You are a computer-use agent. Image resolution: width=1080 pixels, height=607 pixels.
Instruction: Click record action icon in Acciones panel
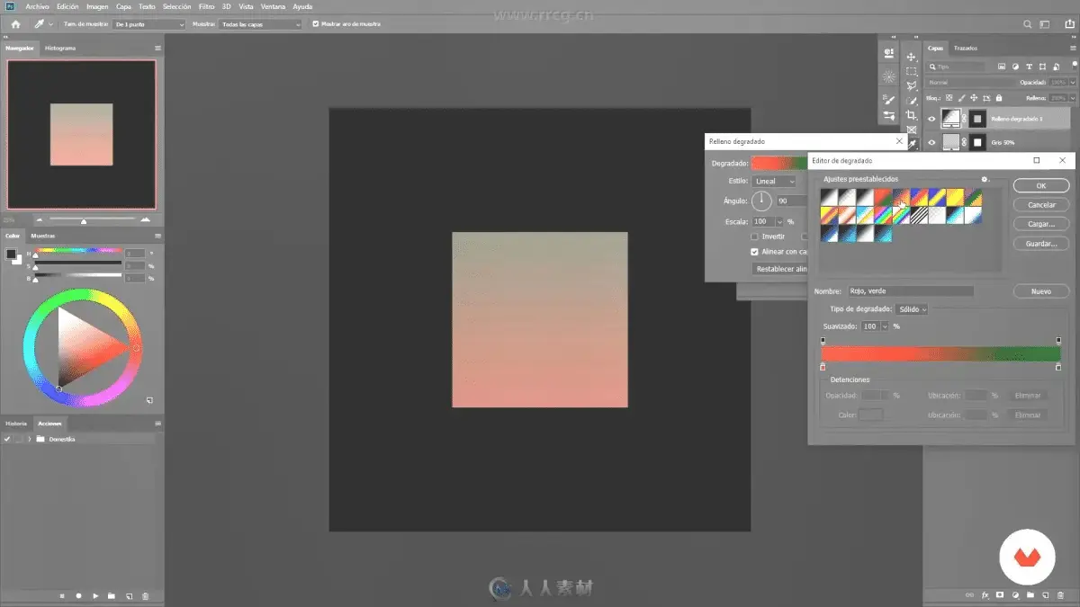[x=78, y=595]
